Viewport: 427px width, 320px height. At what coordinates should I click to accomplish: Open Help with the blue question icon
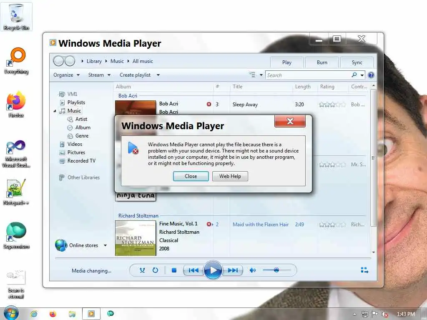(x=371, y=75)
